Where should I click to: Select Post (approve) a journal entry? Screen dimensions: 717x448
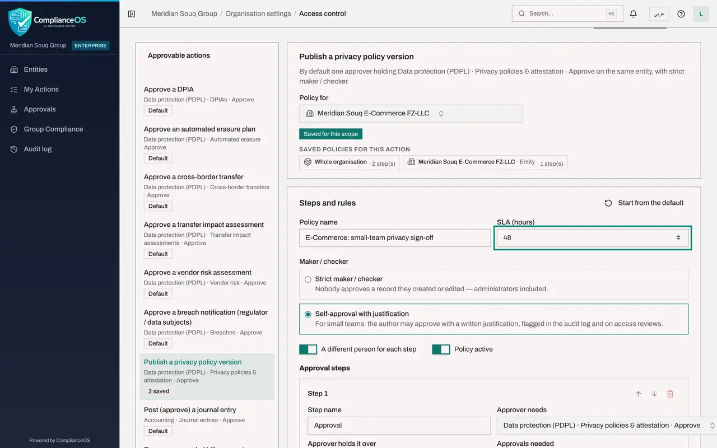pos(207,421)
